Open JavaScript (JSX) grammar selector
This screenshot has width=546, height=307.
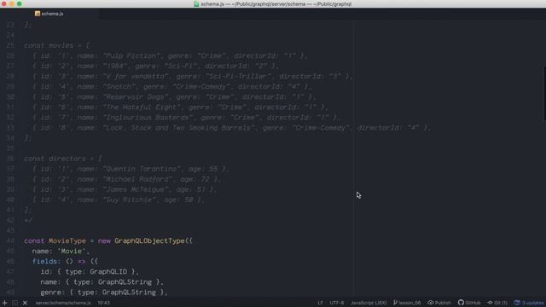coord(369,303)
